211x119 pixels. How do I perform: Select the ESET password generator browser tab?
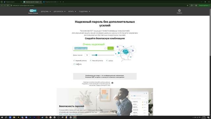click(x=32, y=2)
